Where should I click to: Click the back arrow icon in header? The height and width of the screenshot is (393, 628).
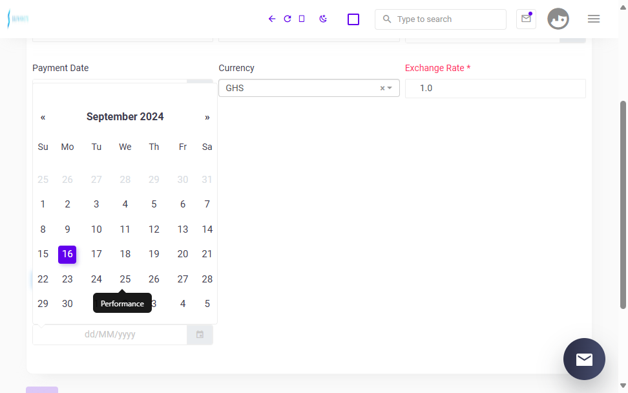point(272,19)
